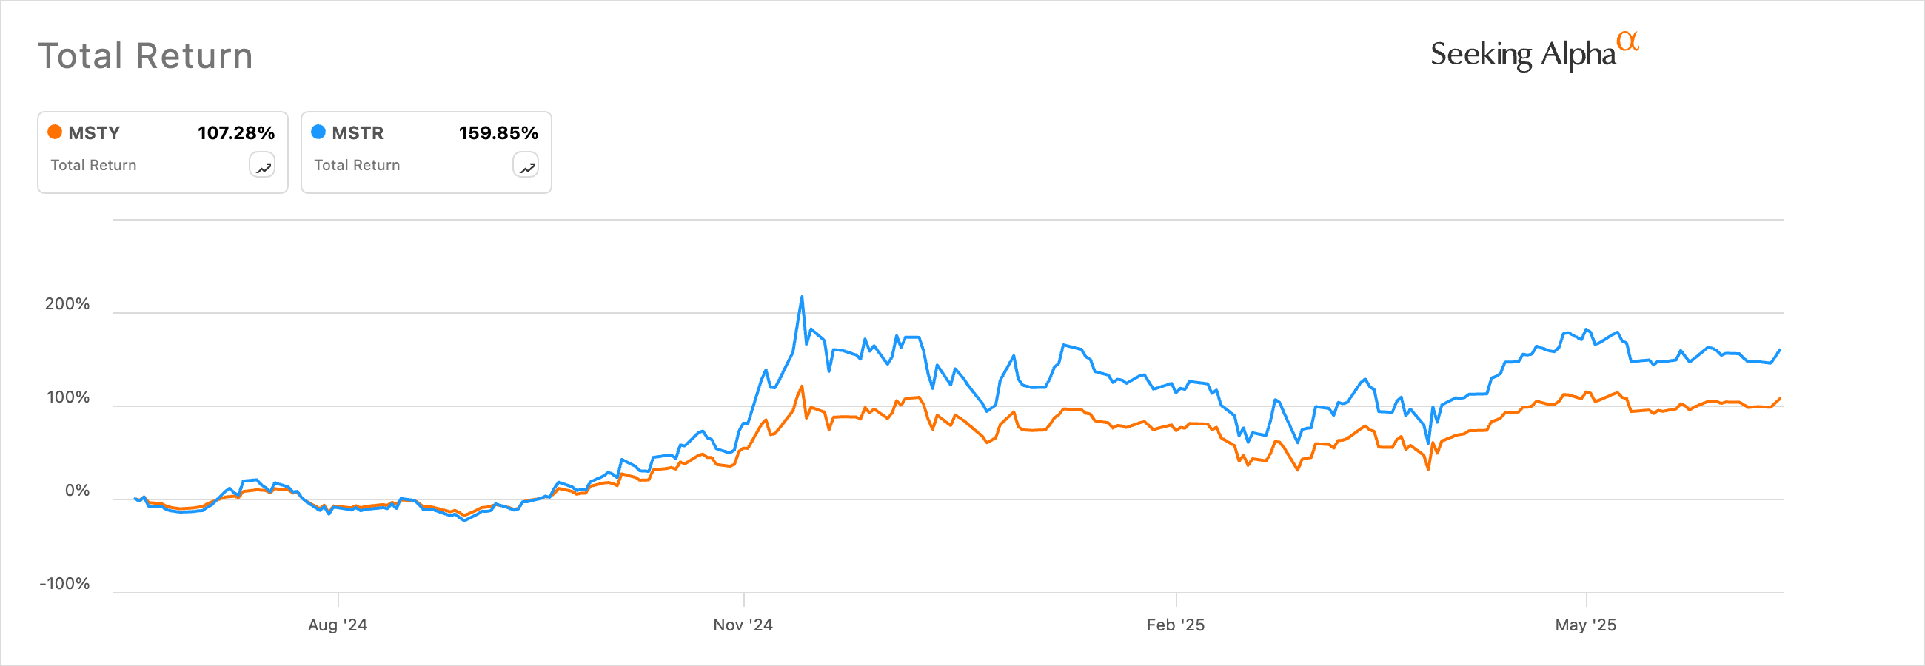
Task: Click the 200% y-axis label
Action: coord(67,304)
